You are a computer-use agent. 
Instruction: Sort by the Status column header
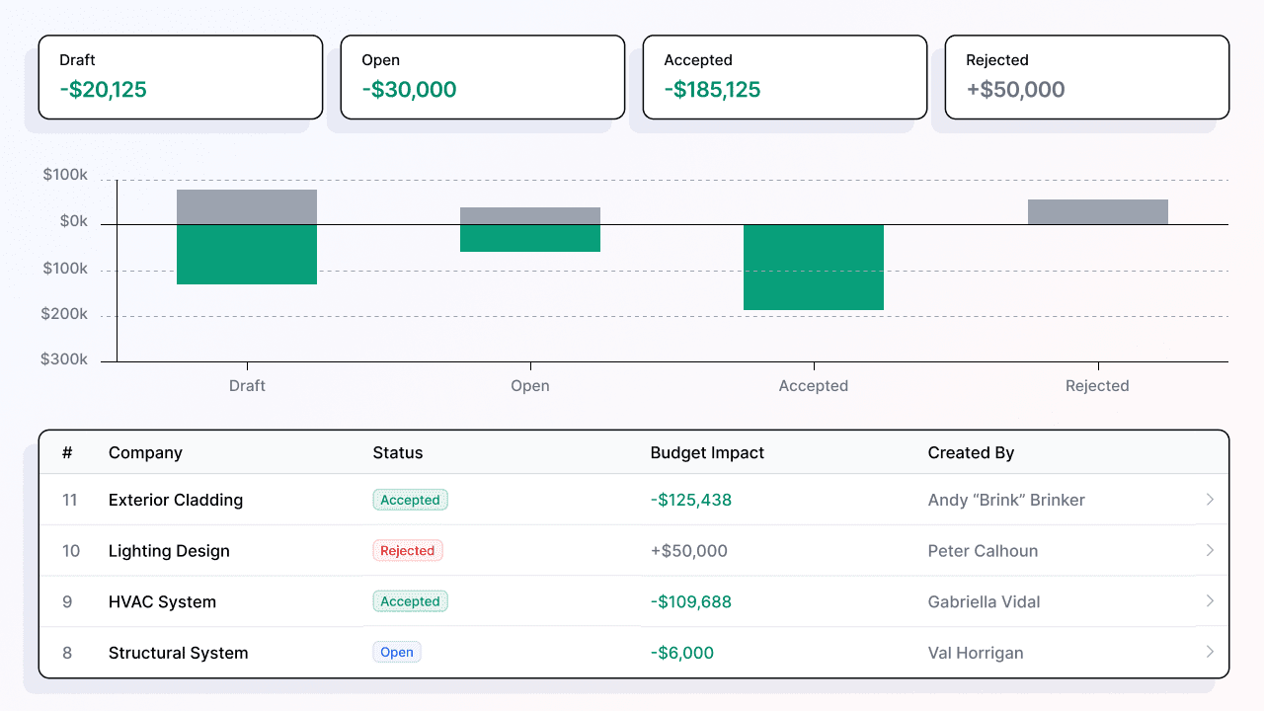coord(397,453)
